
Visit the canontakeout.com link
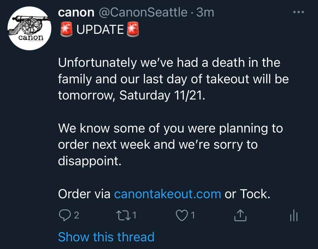tap(168, 194)
